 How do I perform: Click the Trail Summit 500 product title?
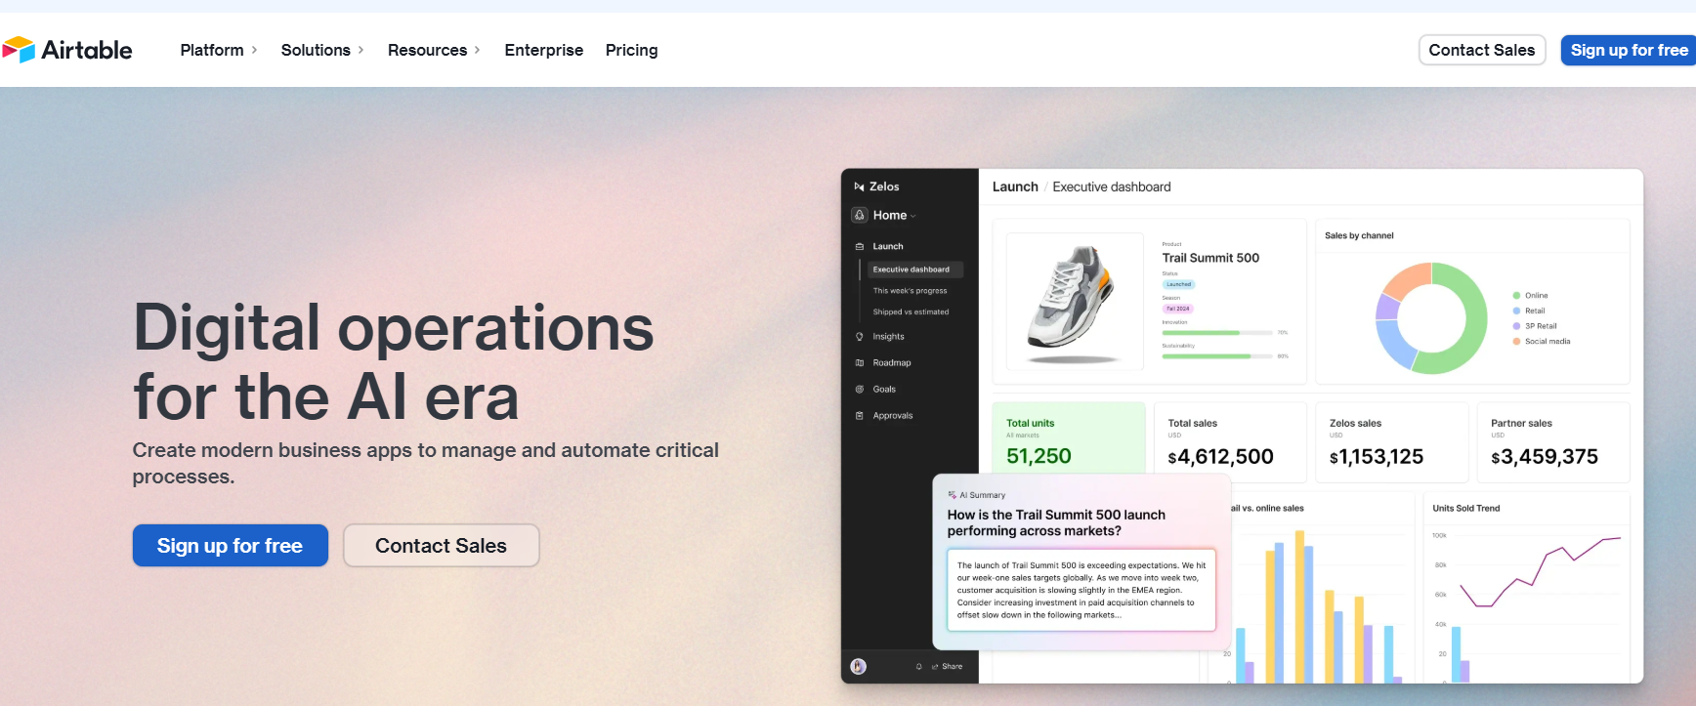click(x=1210, y=258)
